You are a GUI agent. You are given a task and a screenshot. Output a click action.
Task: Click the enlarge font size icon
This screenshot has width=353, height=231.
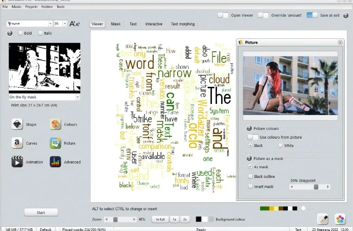click(x=72, y=24)
